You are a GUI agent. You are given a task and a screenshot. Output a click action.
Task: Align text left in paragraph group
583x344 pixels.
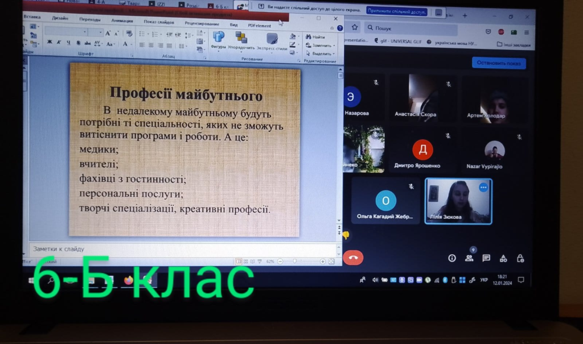[142, 45]
